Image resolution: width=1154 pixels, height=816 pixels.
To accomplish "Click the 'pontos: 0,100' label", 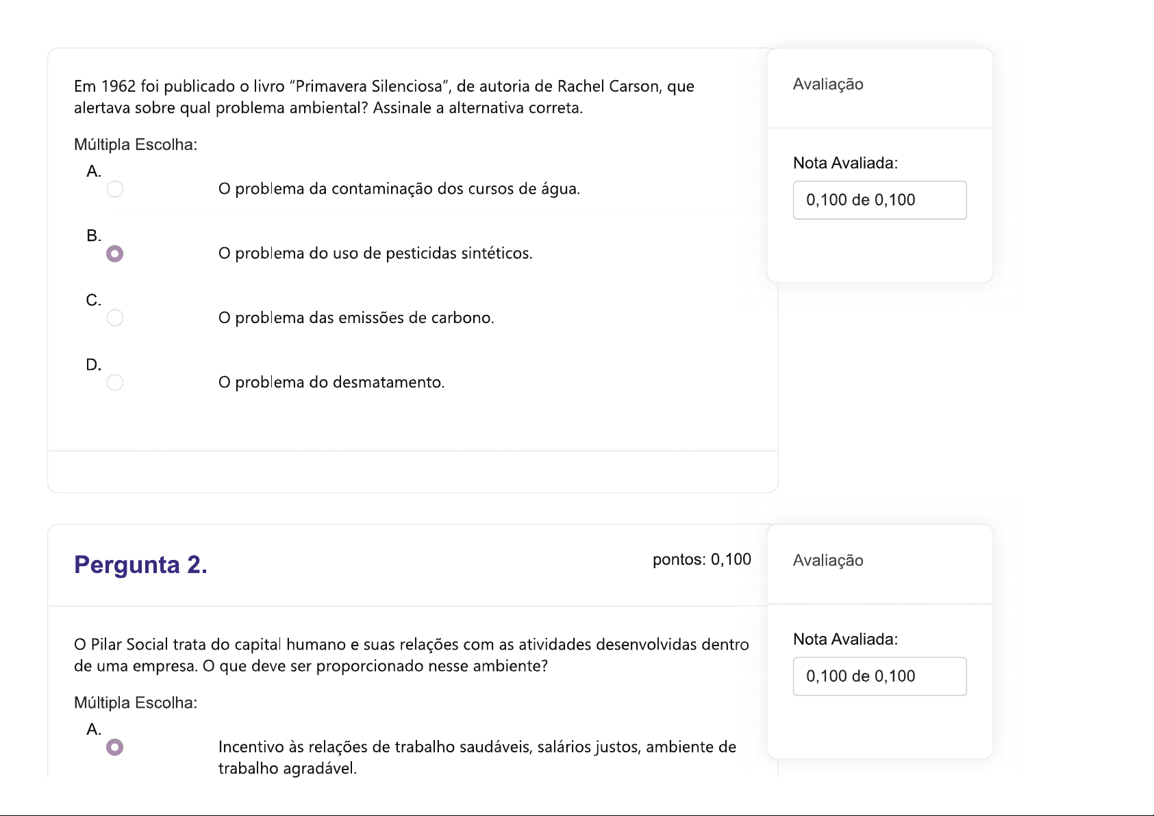I will pos(701,559).
